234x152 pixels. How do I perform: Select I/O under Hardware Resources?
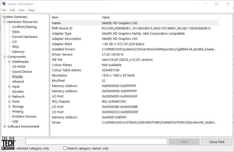[14, 42]
